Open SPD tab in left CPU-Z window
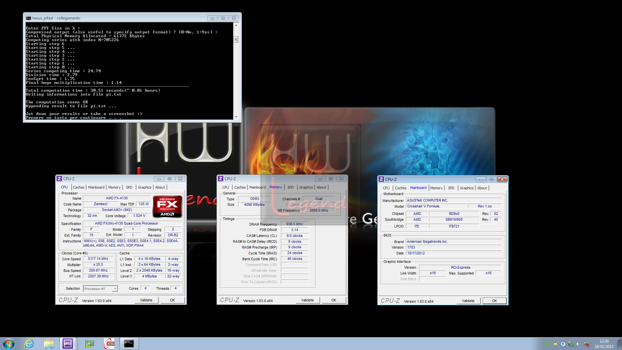Viewport: 622px width, 350px height. [x=129, y=187]
